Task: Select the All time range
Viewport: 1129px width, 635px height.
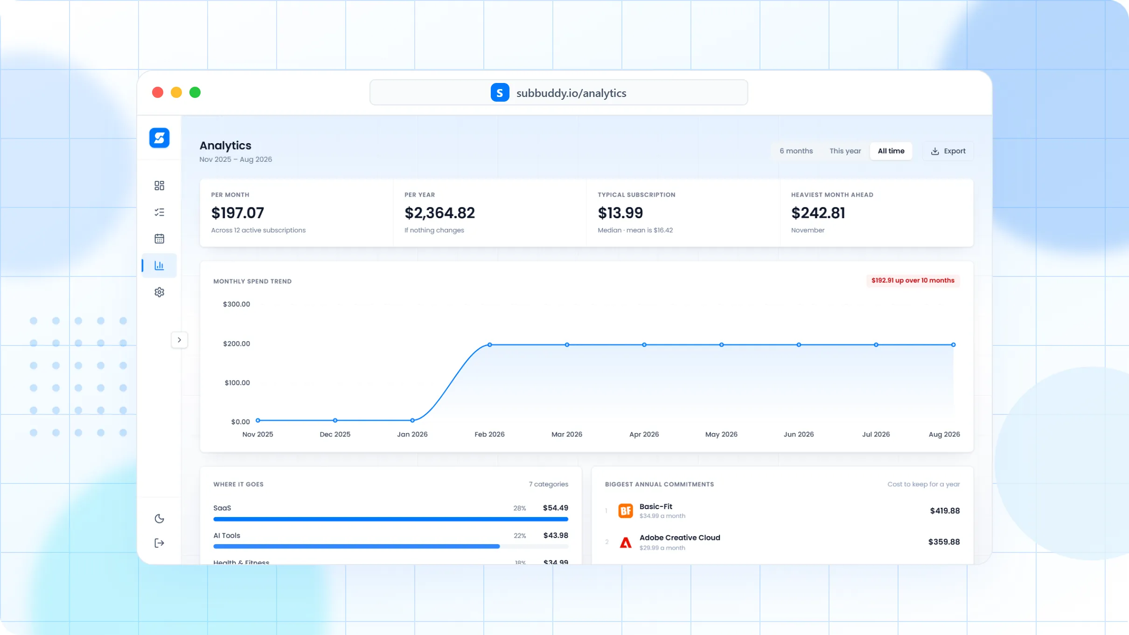Action: (891, 151)
